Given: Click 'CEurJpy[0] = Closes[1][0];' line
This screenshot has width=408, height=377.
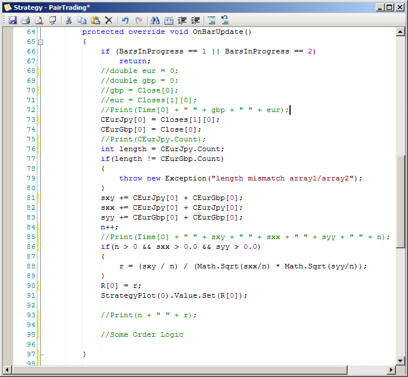Looking at the screenshot, I should click(160, 120).
